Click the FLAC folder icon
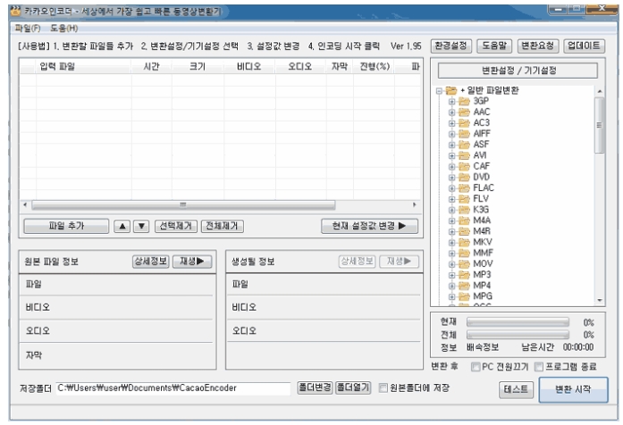 [464, 188]
